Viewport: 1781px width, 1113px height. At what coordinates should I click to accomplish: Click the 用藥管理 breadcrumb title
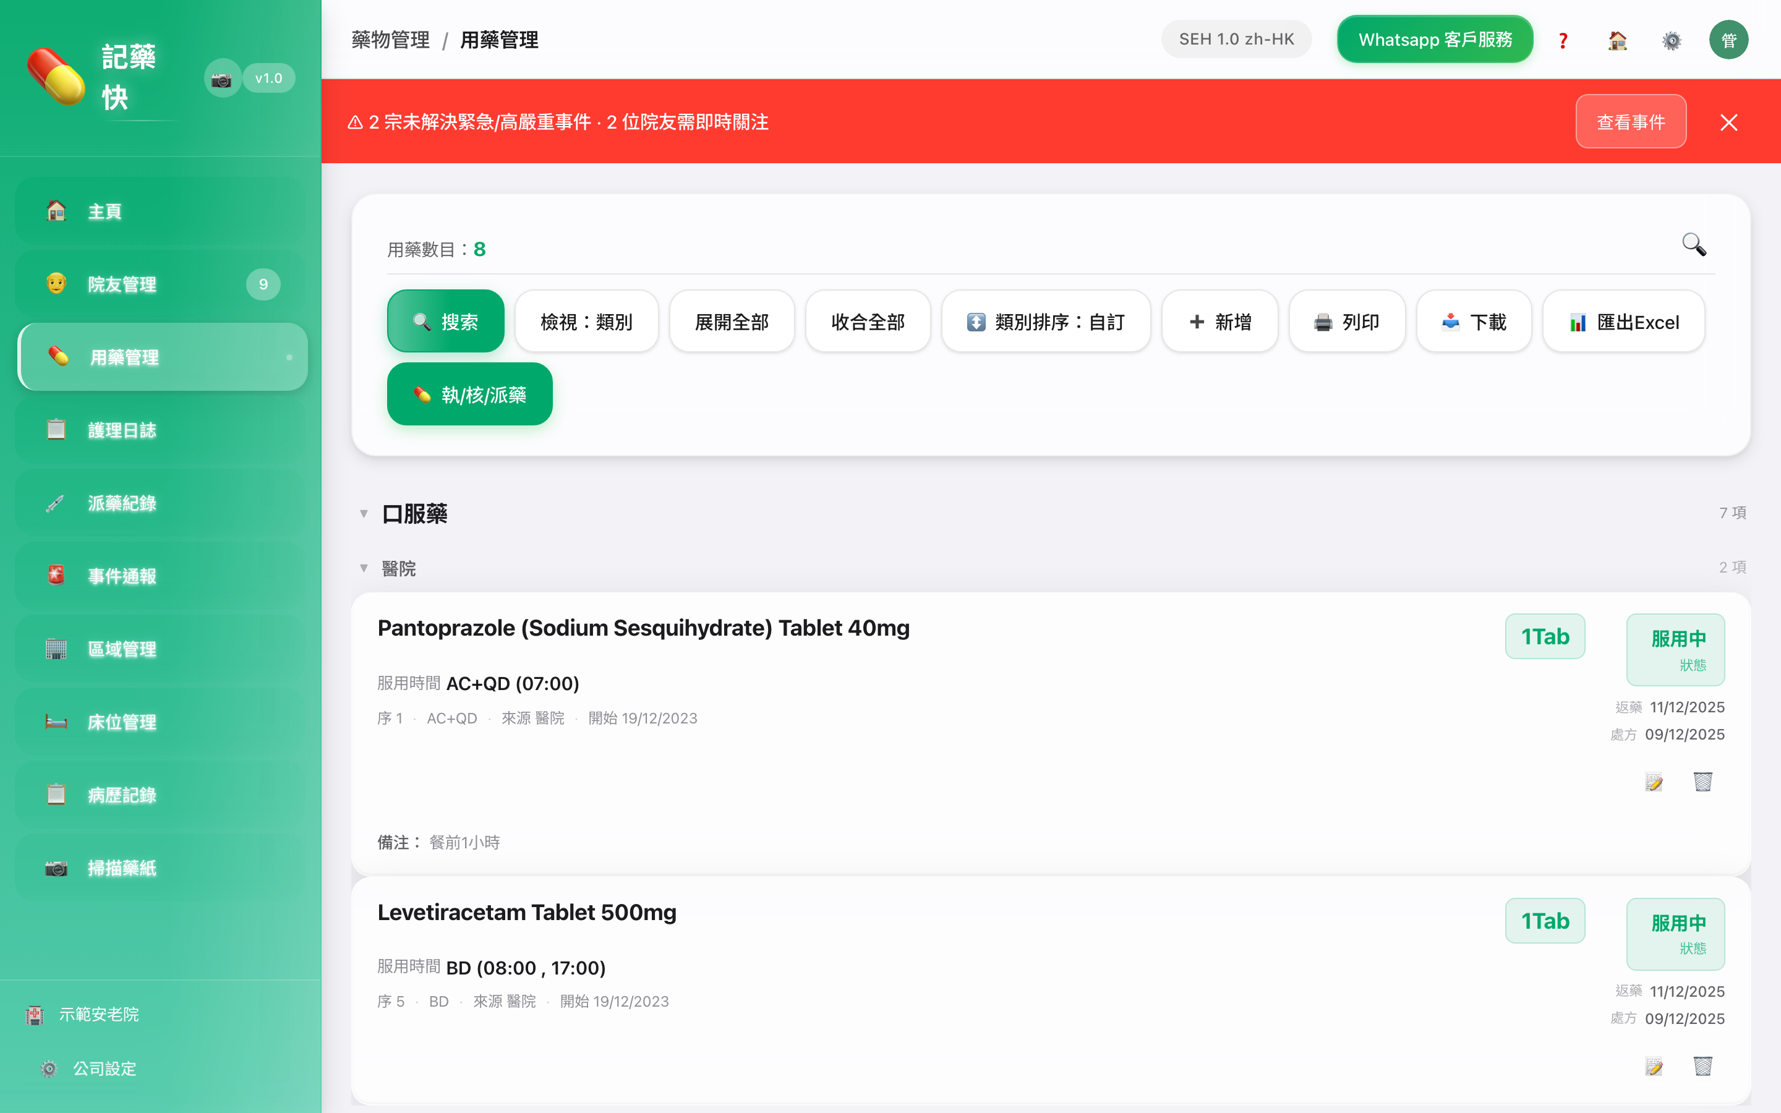click(499, 40)
